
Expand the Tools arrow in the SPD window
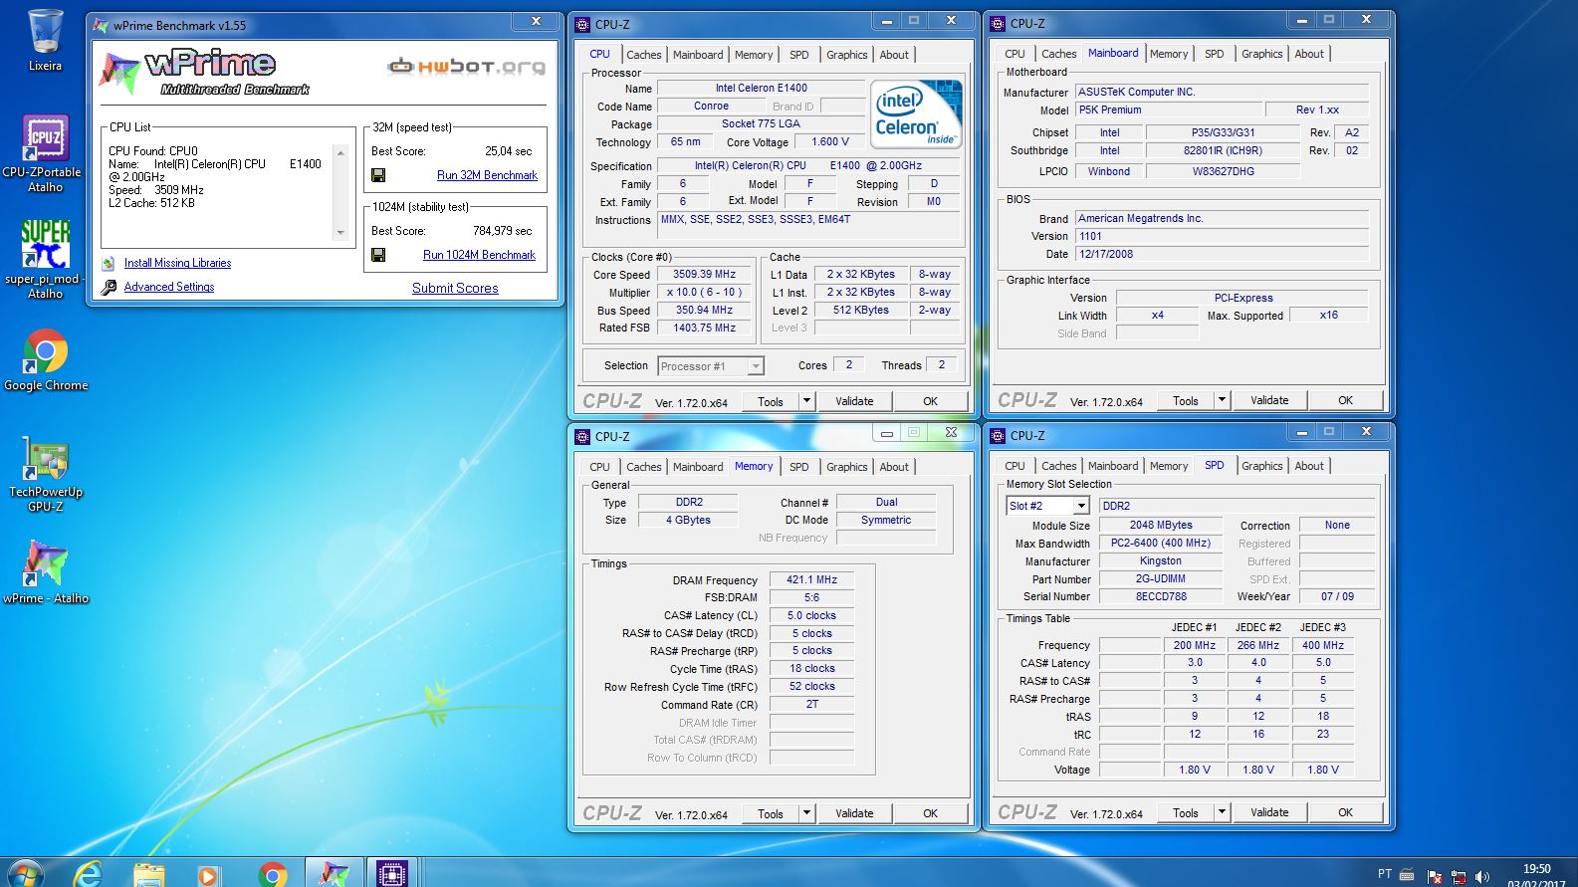coord(1222,812)
